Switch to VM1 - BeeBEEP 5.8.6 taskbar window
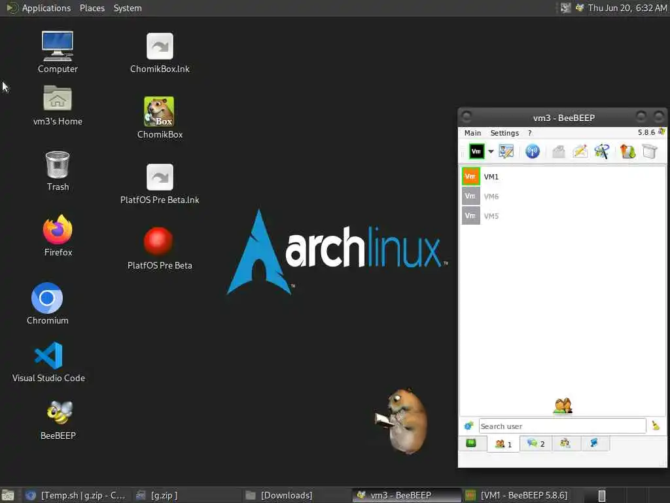Screen dimensions: 670x503 (517, 495)
